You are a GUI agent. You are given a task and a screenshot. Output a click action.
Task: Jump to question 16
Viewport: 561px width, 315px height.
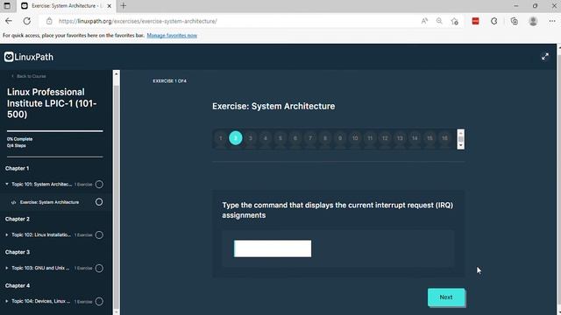[x=444, y=138]
